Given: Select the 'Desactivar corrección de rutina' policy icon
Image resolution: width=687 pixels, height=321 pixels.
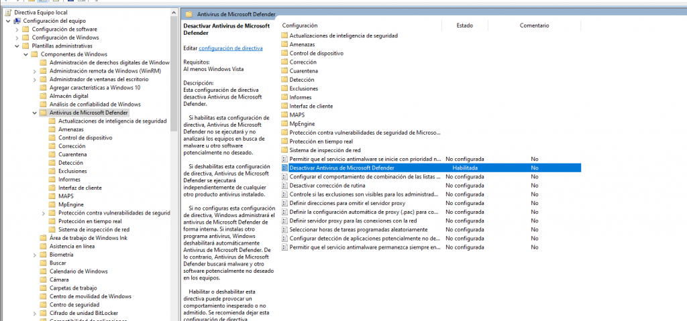Looking at the screenshot, I should [x=284, y=185].
